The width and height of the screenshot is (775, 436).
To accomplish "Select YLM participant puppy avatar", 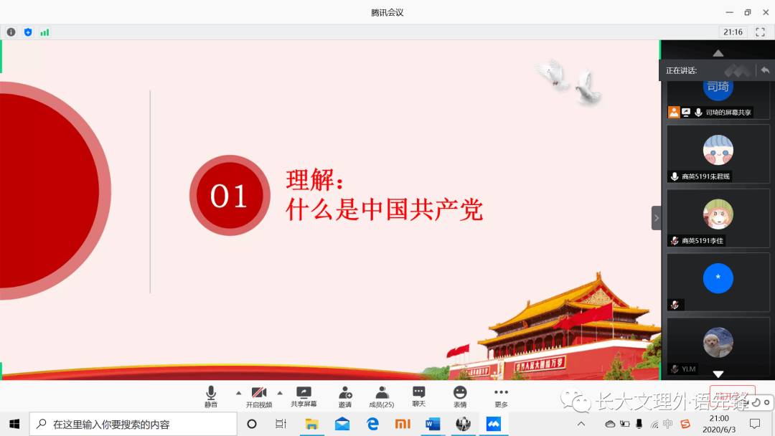I will (x=718, y=342).
